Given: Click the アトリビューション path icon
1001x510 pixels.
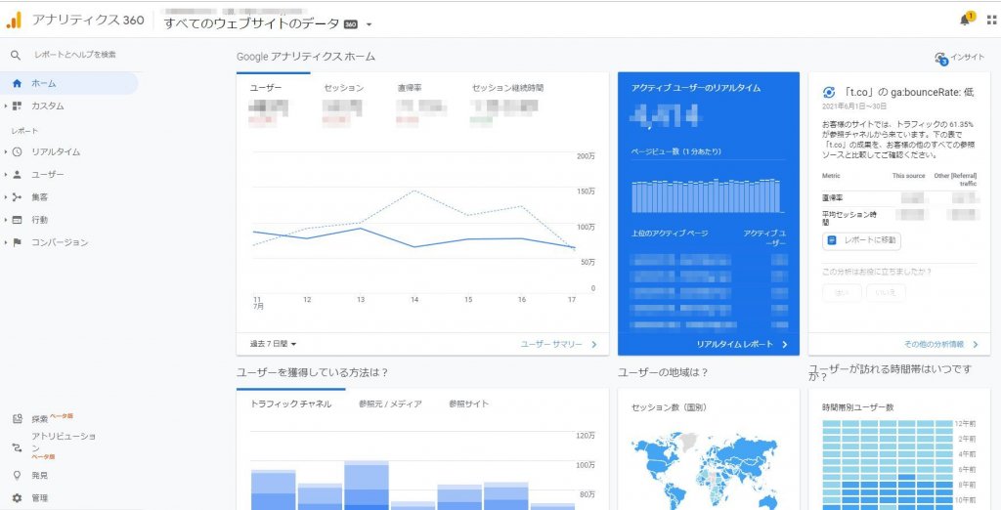Looking at the screenshot, I should pyautogui.click(x=18, y=447).
